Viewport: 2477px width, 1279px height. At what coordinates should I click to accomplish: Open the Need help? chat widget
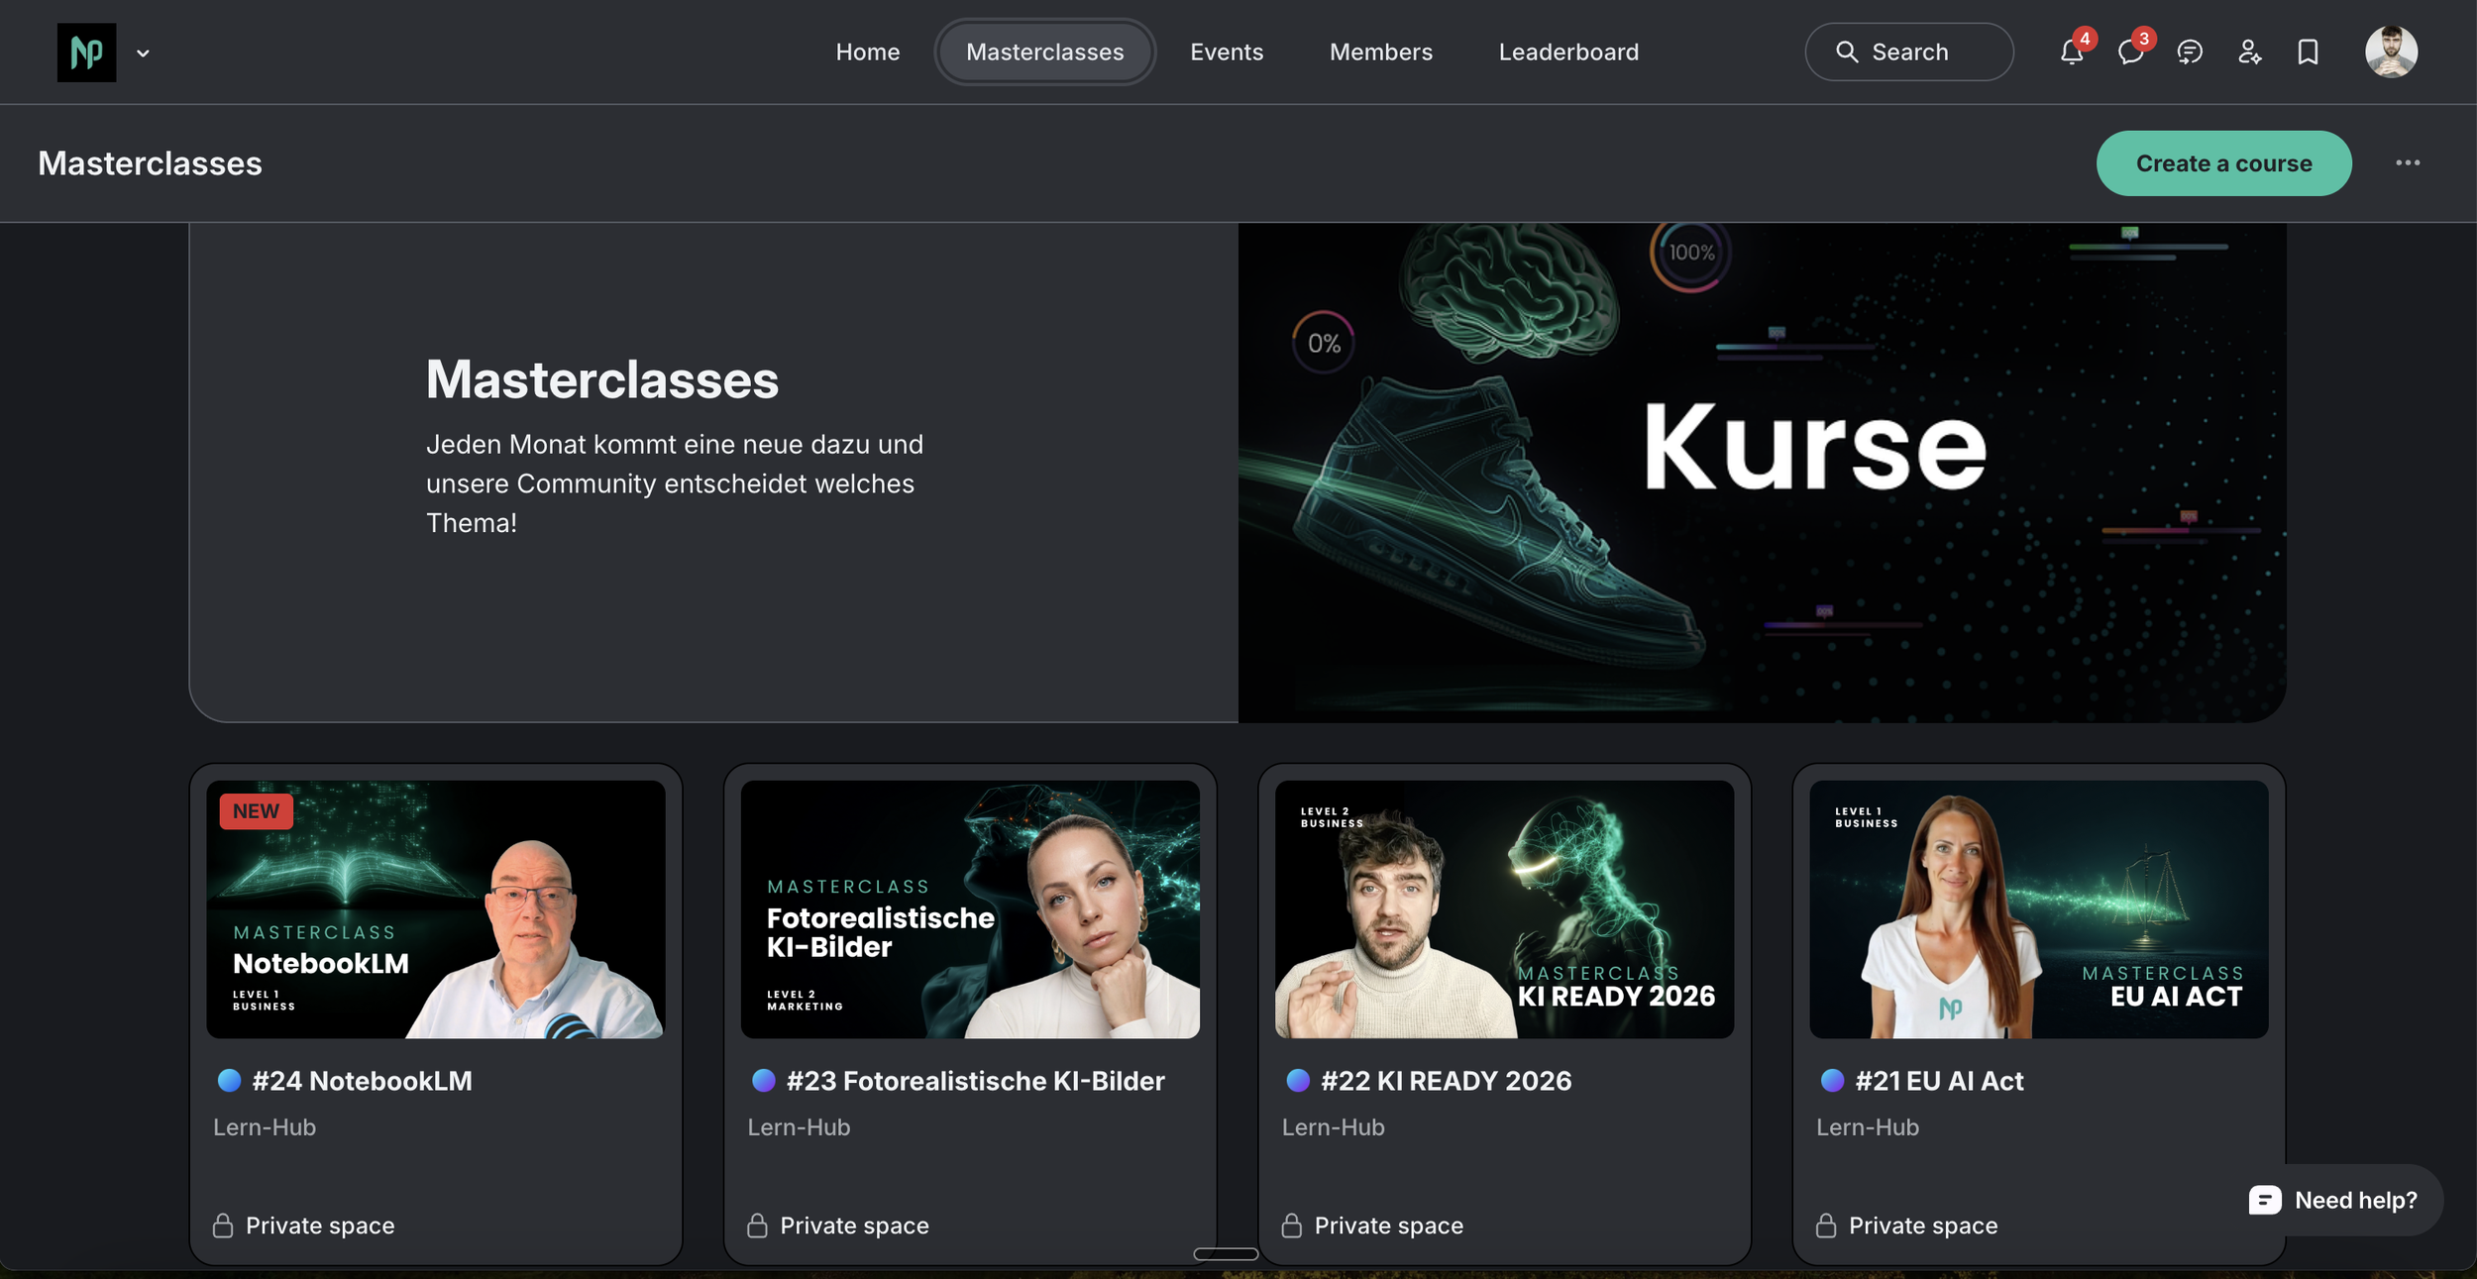tap(2333, 1200)
